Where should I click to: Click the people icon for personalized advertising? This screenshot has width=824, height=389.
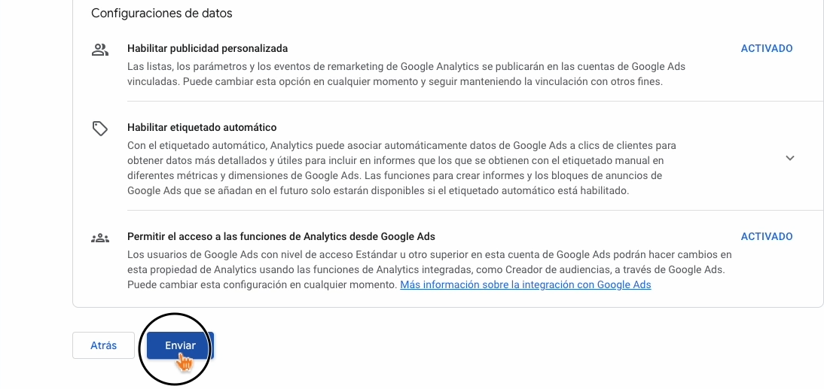point(100,50)
